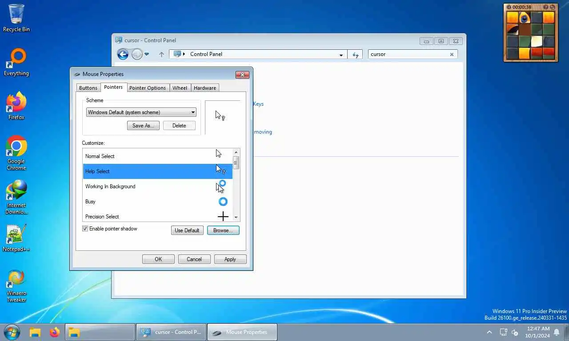569x341 pixels.
Task: Pause the puzzle gadget timer
Action: pos(509,7)
